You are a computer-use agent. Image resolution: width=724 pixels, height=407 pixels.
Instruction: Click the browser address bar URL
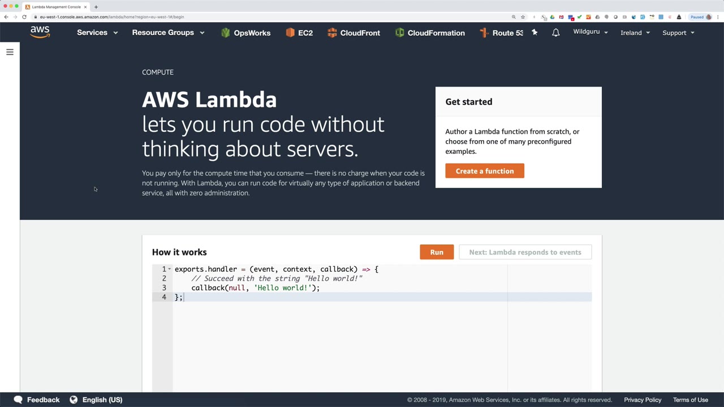click(x=112, y=17)
